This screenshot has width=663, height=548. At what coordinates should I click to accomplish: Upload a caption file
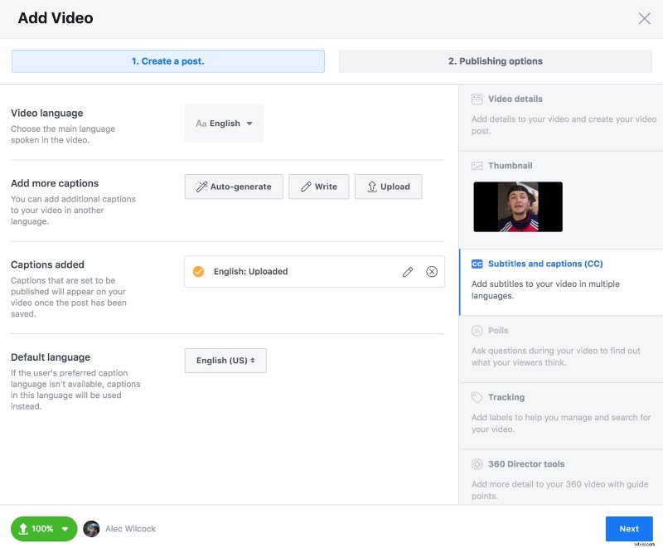(388, 187)
